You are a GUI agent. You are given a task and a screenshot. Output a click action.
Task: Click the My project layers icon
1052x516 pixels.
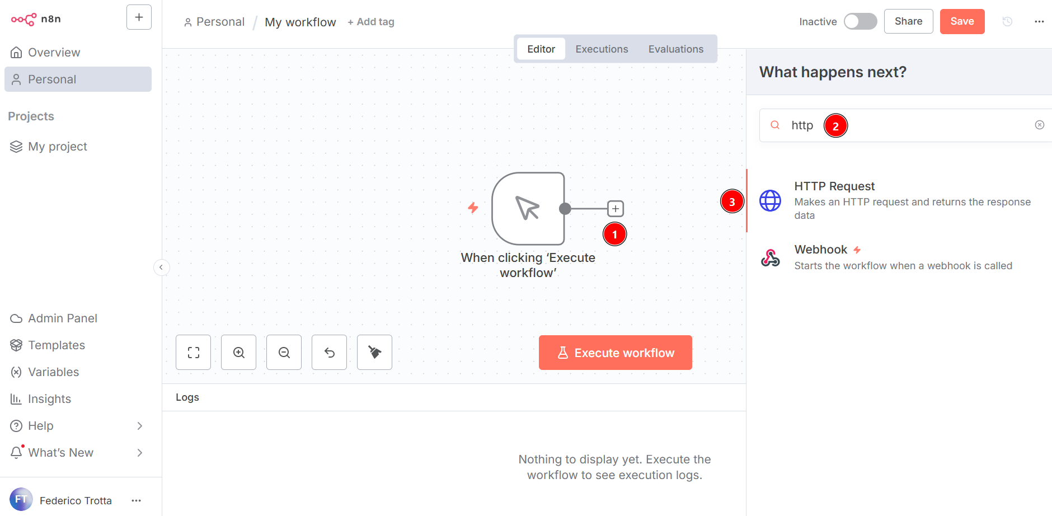click(16, 147)
